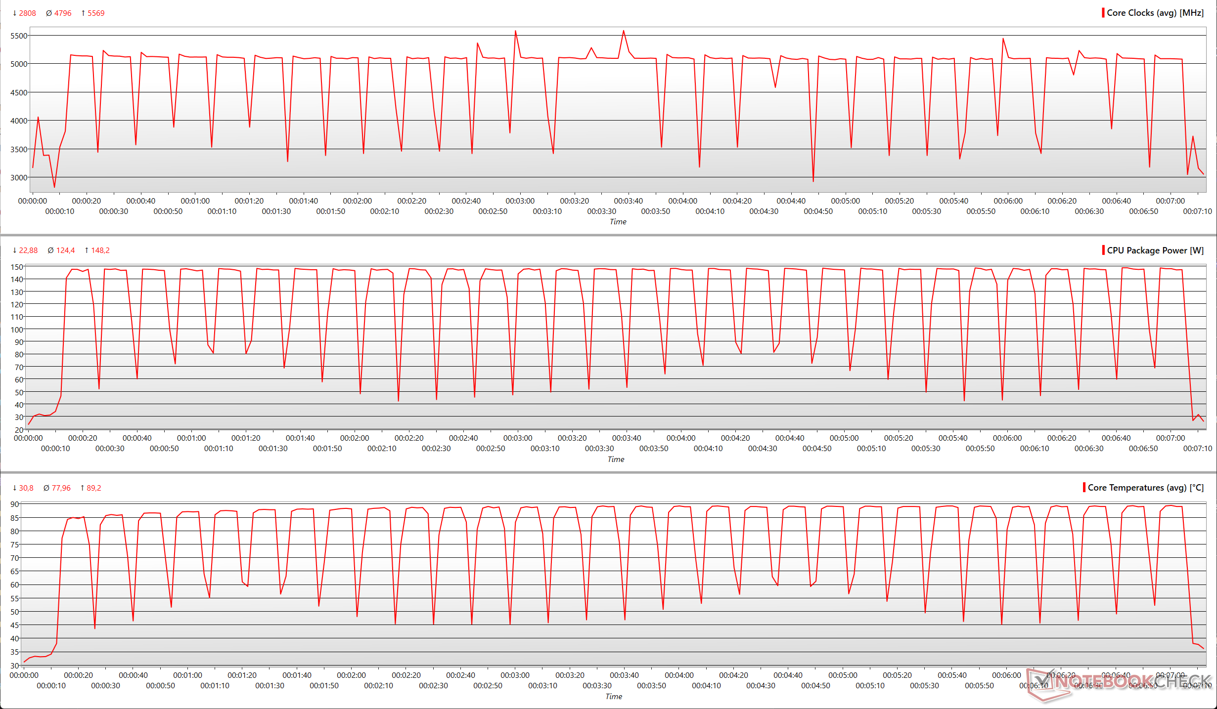
Task: Select the Core Temperatures (avg) [°C] legend label
Action: coord(1146,488)
